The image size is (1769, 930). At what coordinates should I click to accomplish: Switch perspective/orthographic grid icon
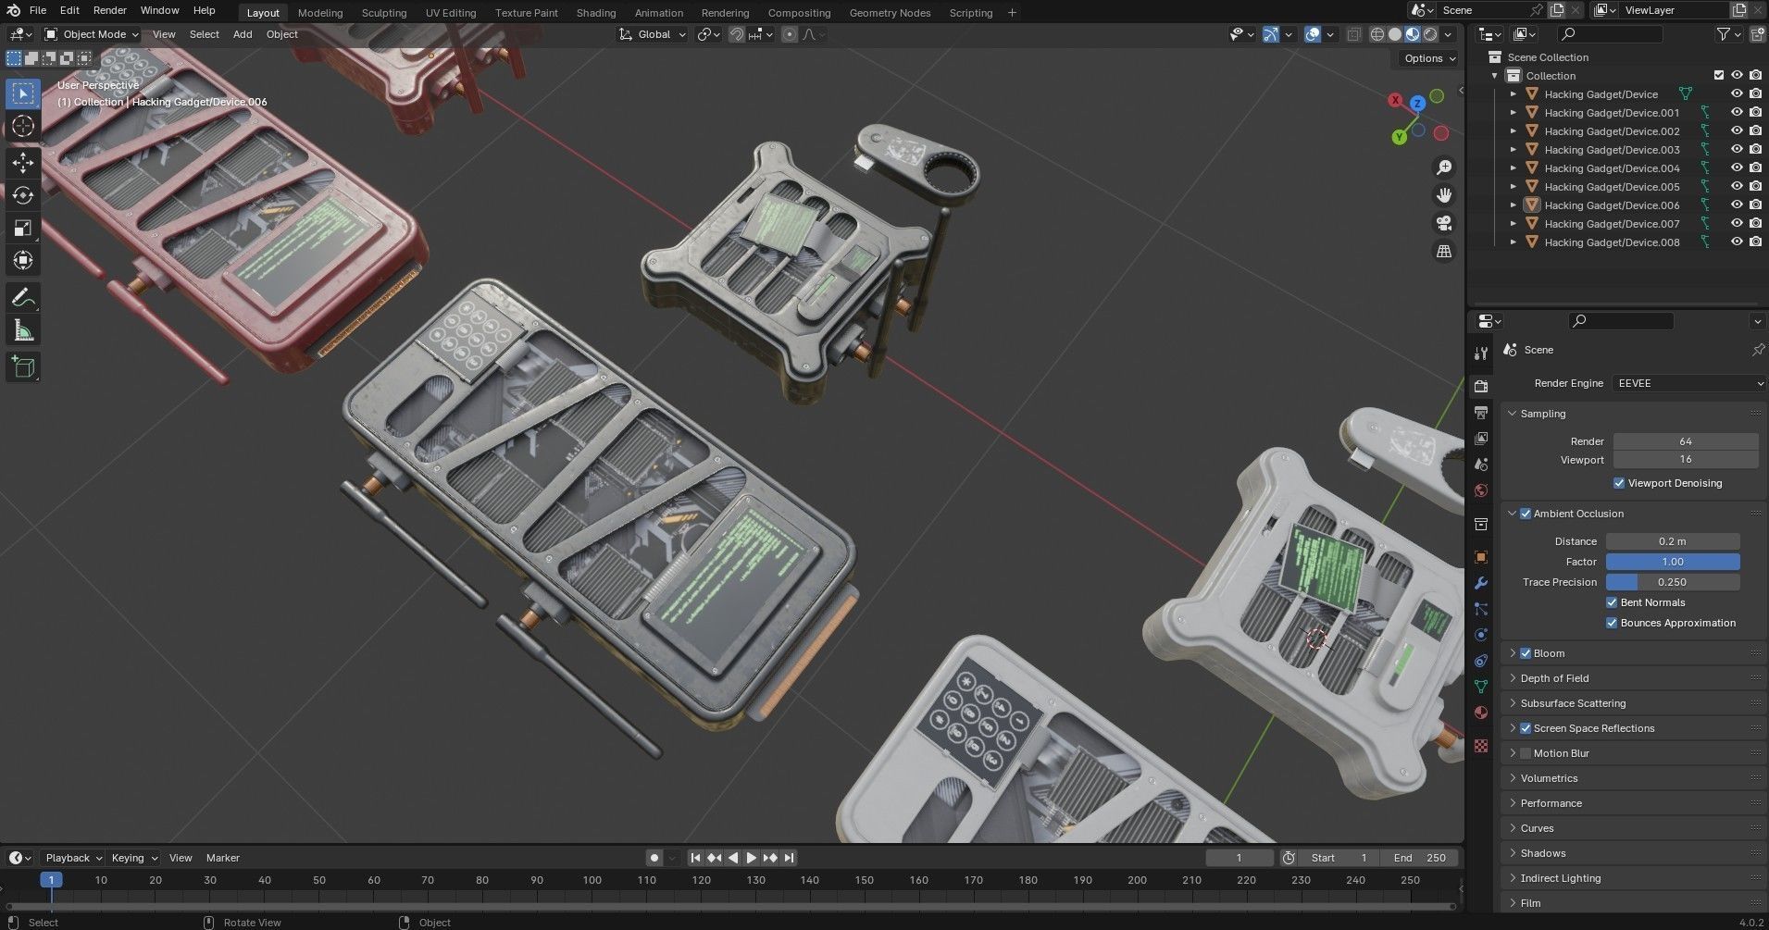[1444, 251]
